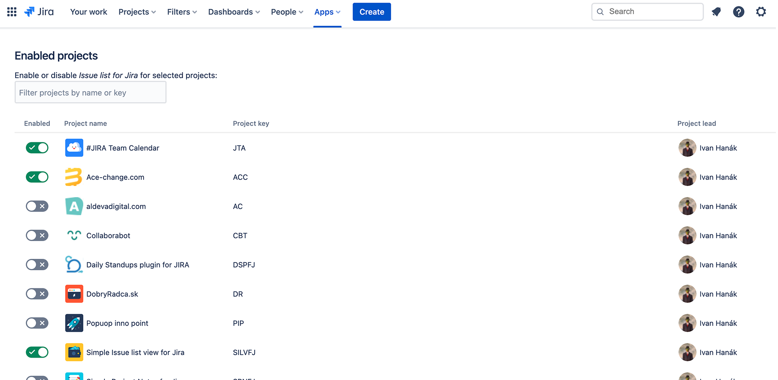
Task: Open Your work in the navigation
Action: 89,12
